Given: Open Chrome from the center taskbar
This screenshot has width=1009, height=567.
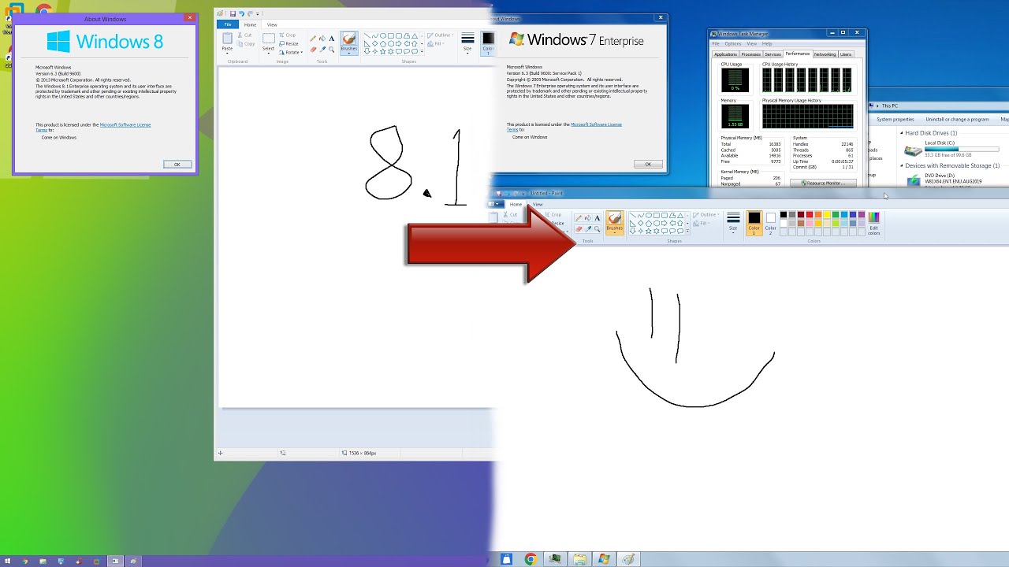Looking at the screenshot, I should (x=531, y=559).
